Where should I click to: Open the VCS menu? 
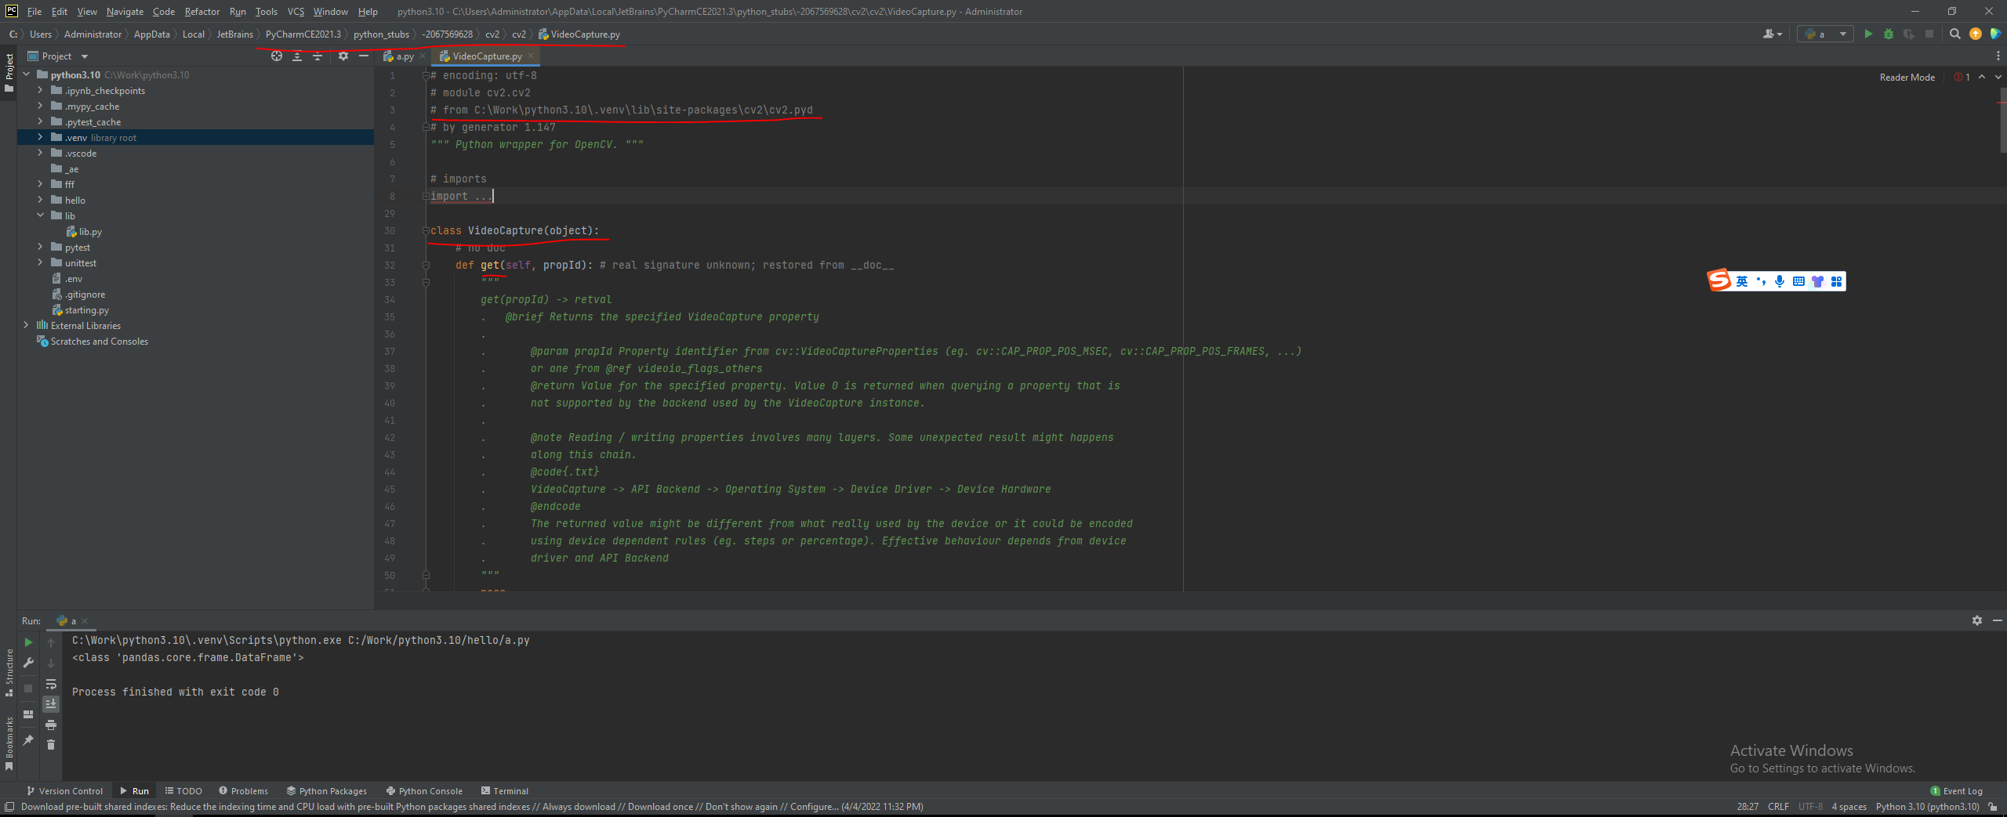pyautogui.click(x=296, y=12)
